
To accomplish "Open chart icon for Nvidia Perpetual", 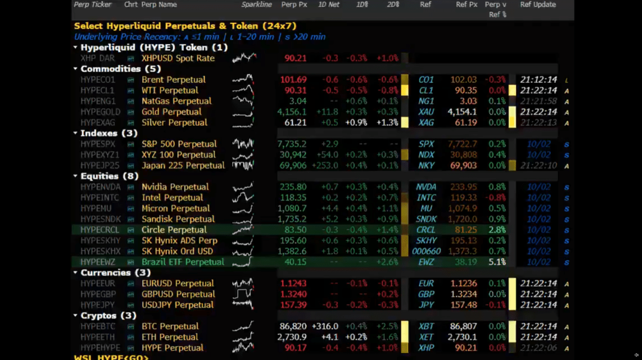I will click(130, 187).
